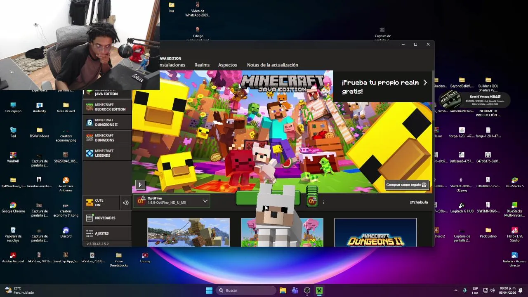Open the ¡Prueba tu propio realm gratis! promo
This screenshot has height=297, width=528.
tap(384, 87)
